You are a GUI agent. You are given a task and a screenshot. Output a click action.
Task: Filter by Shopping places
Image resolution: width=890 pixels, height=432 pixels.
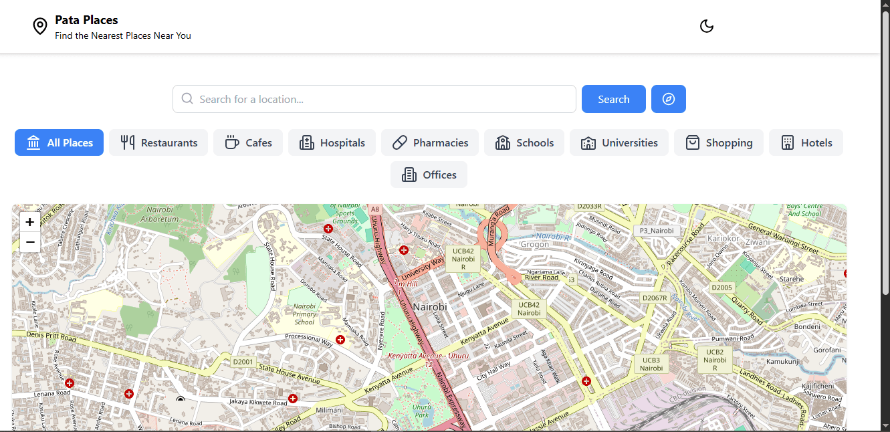click(719, 142)
